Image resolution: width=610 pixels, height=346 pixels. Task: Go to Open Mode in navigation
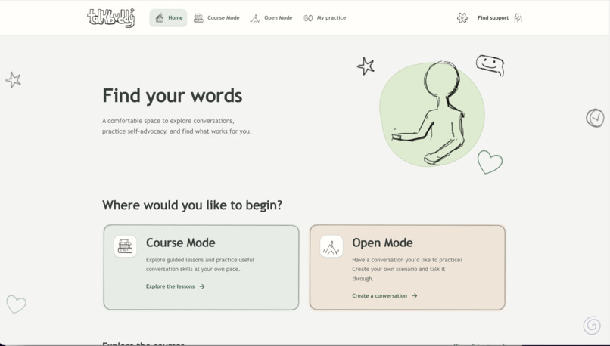(271, 18)
